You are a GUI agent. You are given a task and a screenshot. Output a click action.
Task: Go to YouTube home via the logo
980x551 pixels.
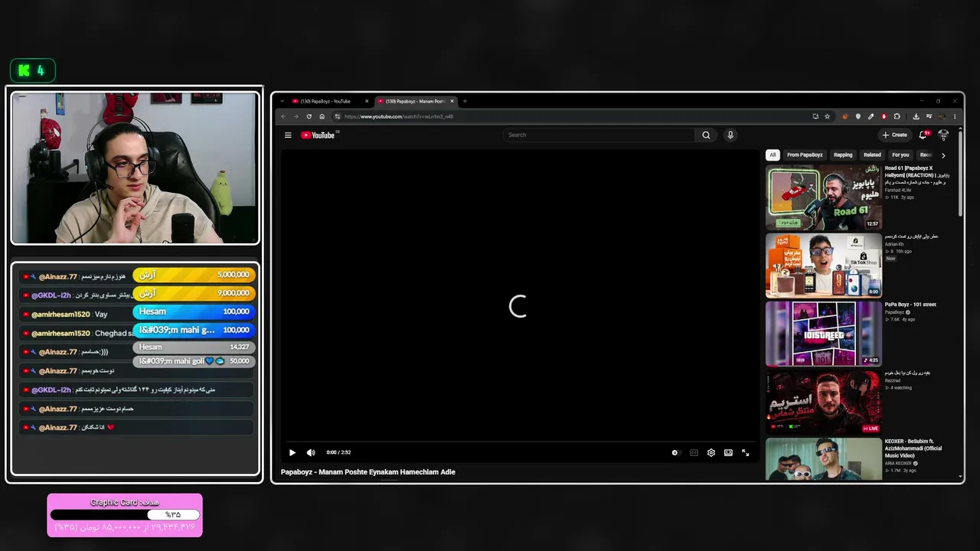[x=318, y=135]
